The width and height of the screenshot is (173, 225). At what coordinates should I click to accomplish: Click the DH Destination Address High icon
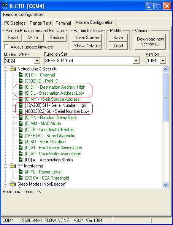[x=21, y=87]
